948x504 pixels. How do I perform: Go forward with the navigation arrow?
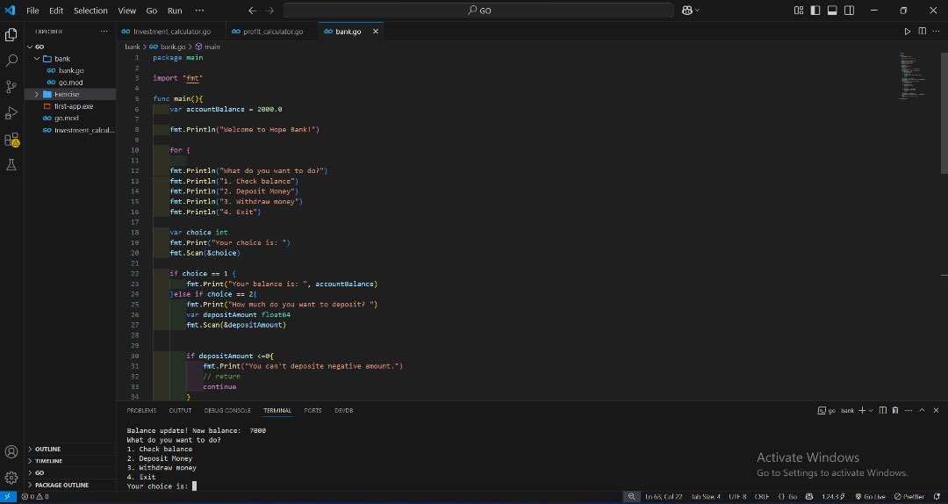(x=269, y=11)
